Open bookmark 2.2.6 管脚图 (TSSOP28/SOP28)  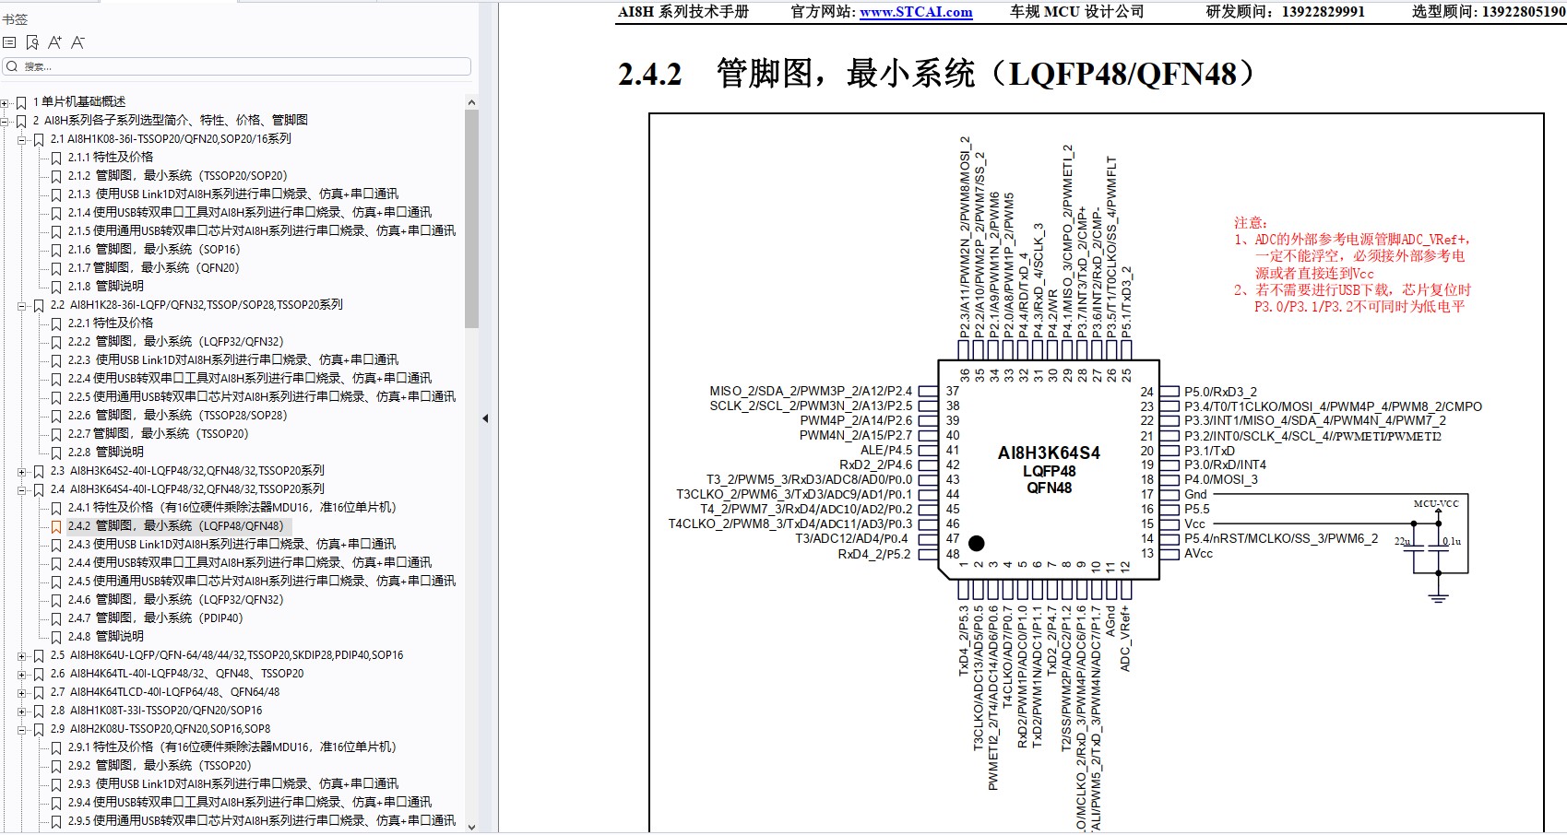(177, 415)
